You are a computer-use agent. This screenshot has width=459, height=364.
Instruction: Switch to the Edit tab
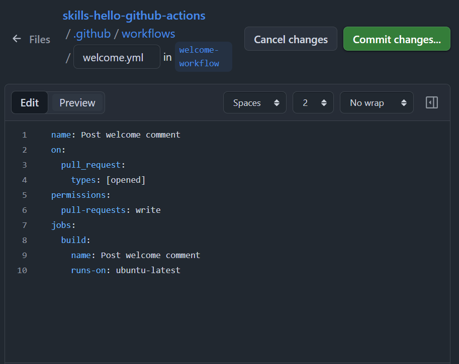(x=30, y=103)
